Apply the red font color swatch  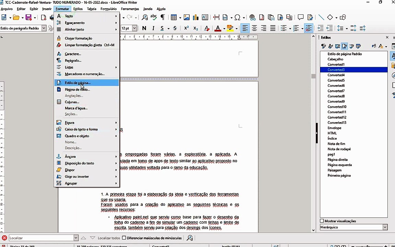(x=218, y=28)
